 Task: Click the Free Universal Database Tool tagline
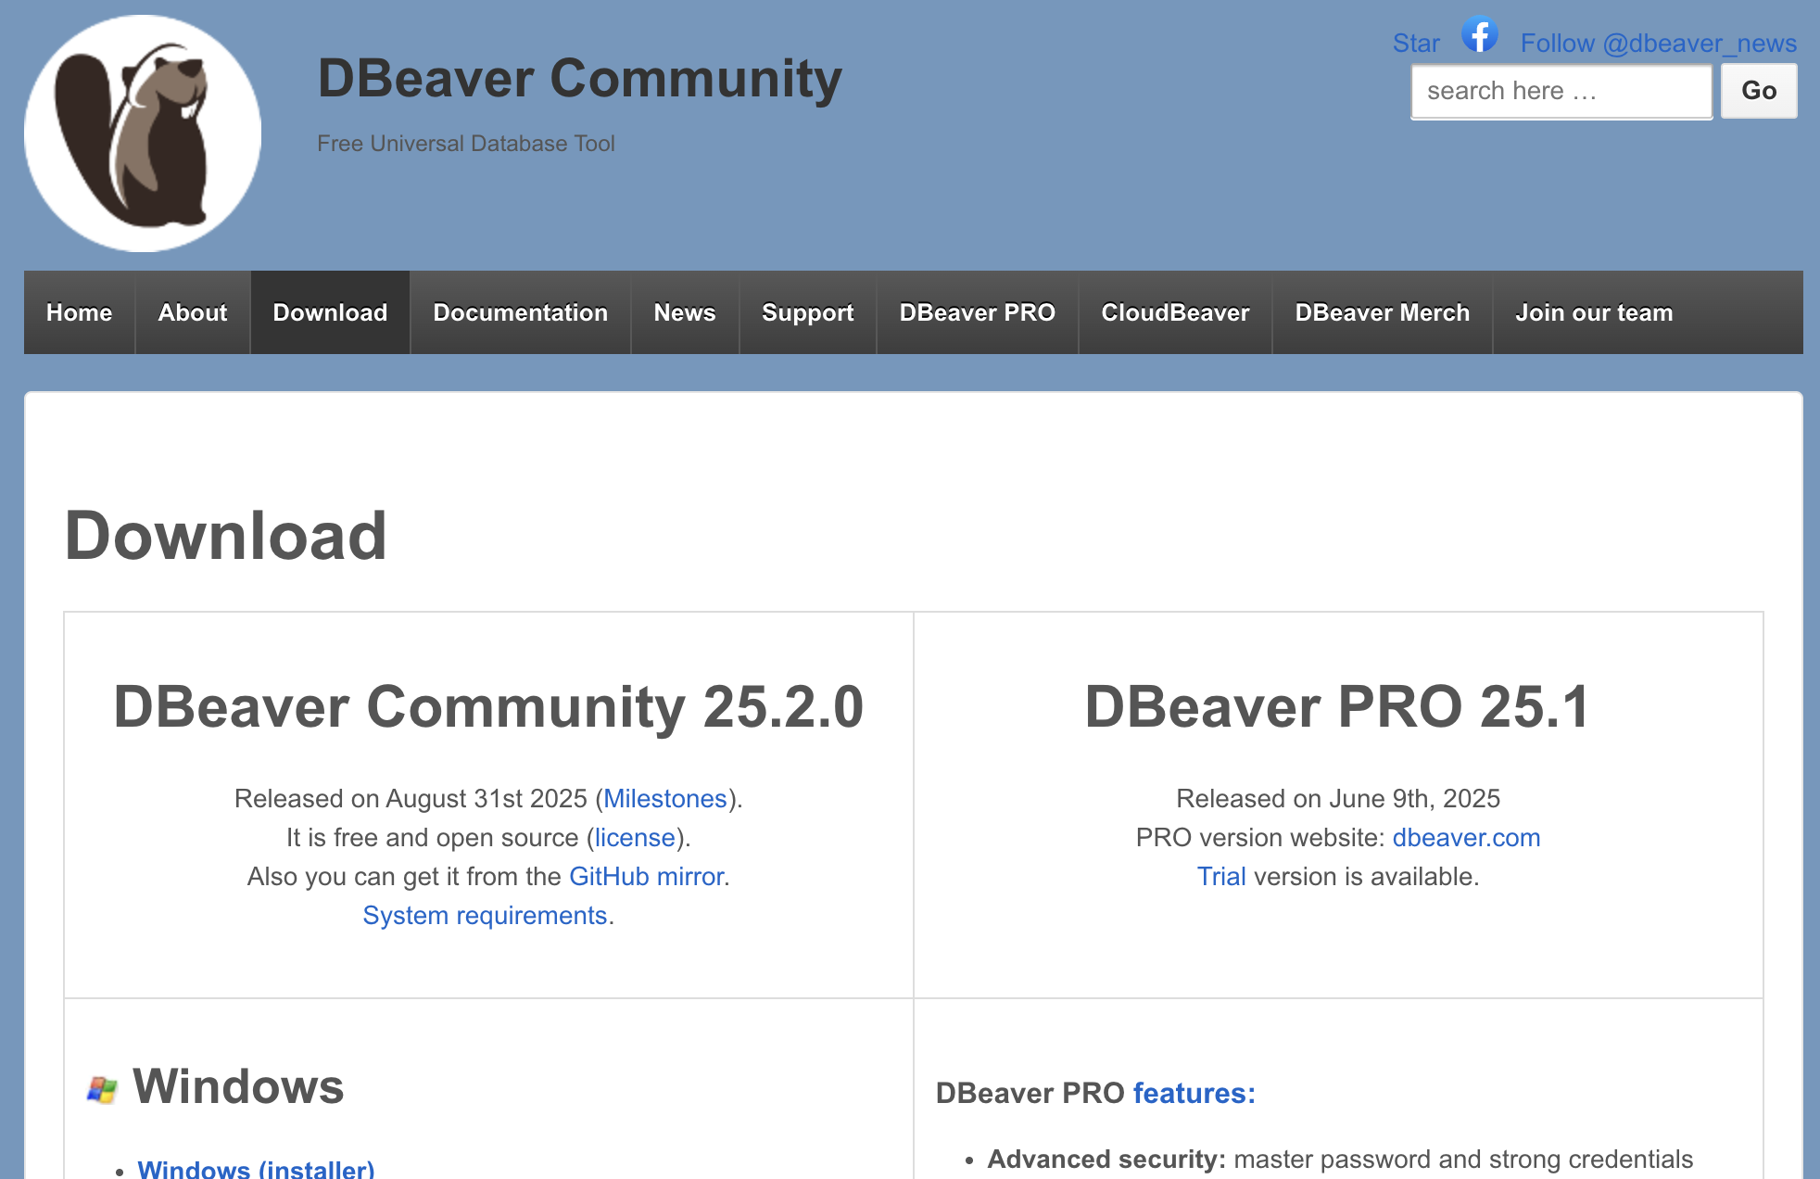[466, 144]
